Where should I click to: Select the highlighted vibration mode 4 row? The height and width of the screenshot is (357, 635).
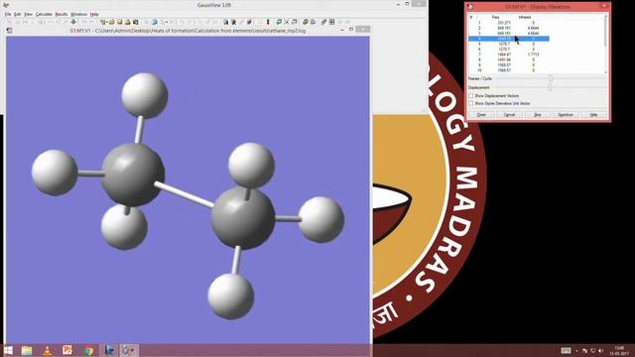point(509,39)
